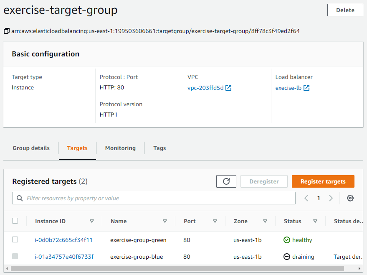Select the Targets tab
Viewport: 367px width, 275px height.
coord(77,148)
